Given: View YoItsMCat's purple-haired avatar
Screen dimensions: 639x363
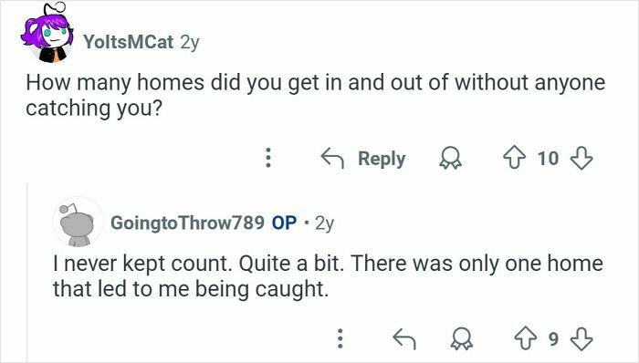Looking at the screenshot, I should 47,34.
